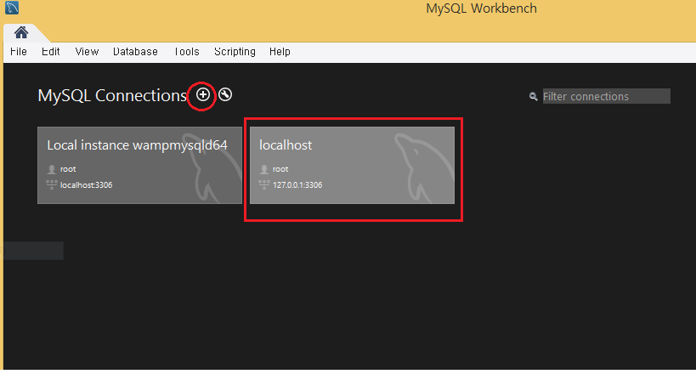Image resolution: width=696 pixels, height=391 pixels.
Task: Open the File menu
Action: [x=18, y=52]
